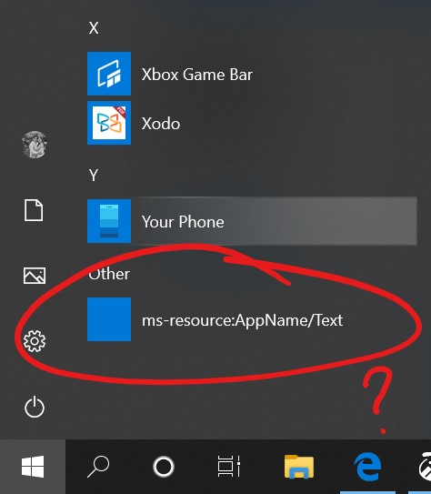Open the user account picture

click(35, 145)
